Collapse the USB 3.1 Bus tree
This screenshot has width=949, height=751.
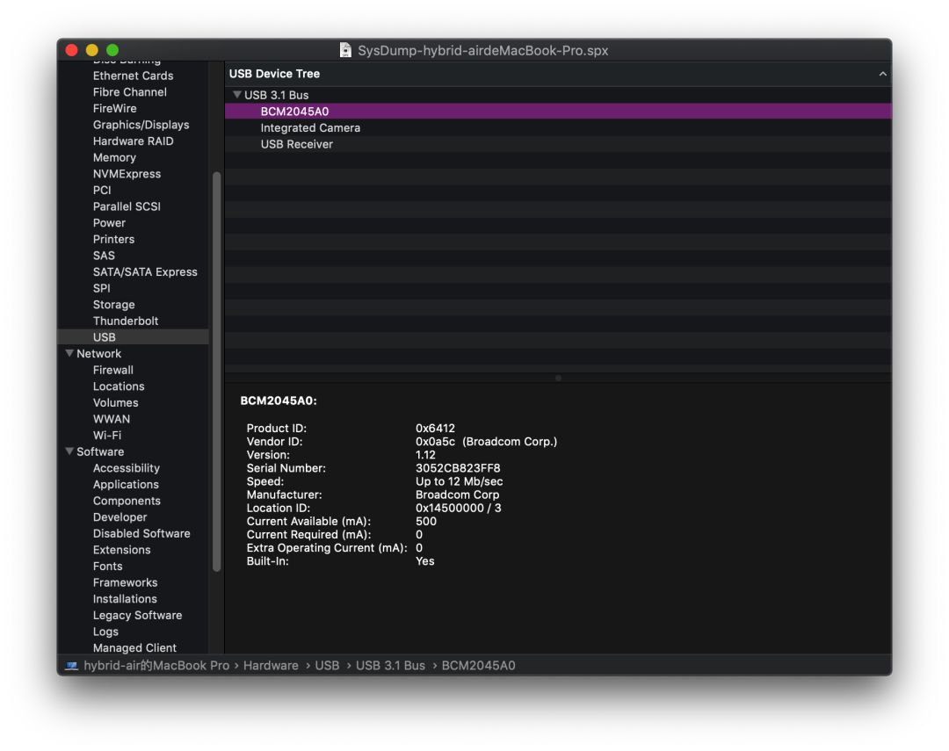point(237,94)
